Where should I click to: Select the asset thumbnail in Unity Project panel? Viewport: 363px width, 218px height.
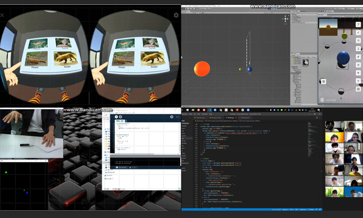click(306, 62)
